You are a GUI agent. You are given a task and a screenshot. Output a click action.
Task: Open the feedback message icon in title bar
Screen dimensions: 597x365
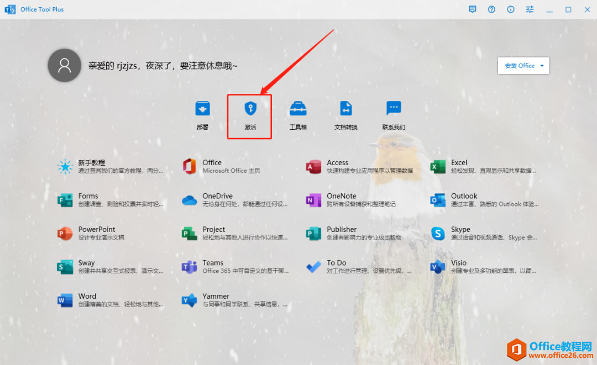pyautogui.click(x=473, y=9)
